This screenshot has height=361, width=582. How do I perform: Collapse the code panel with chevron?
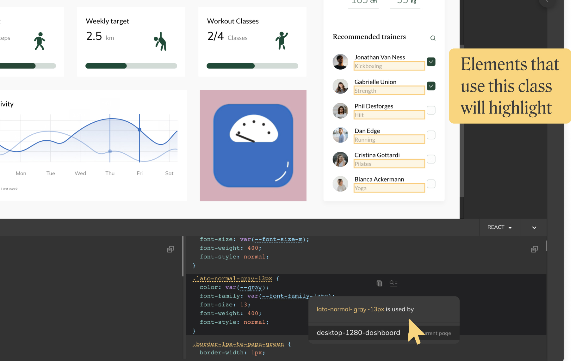coord(534,228)
